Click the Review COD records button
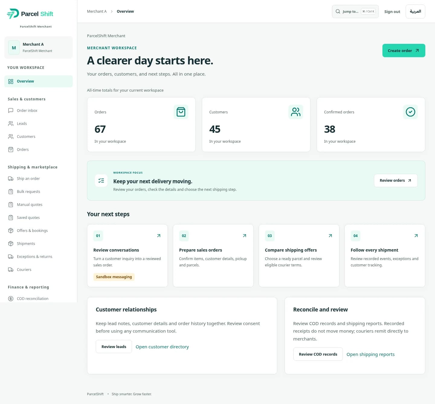The width and height of the screenshot is (435, 404). (318, 354)
